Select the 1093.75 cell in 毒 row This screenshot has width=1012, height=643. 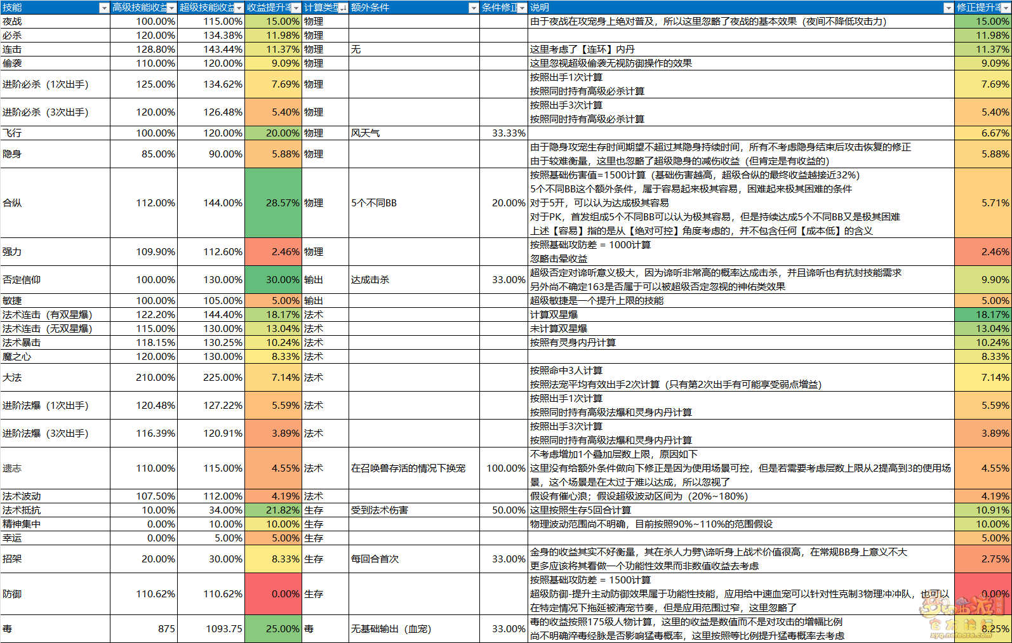(x=211, y=629)
